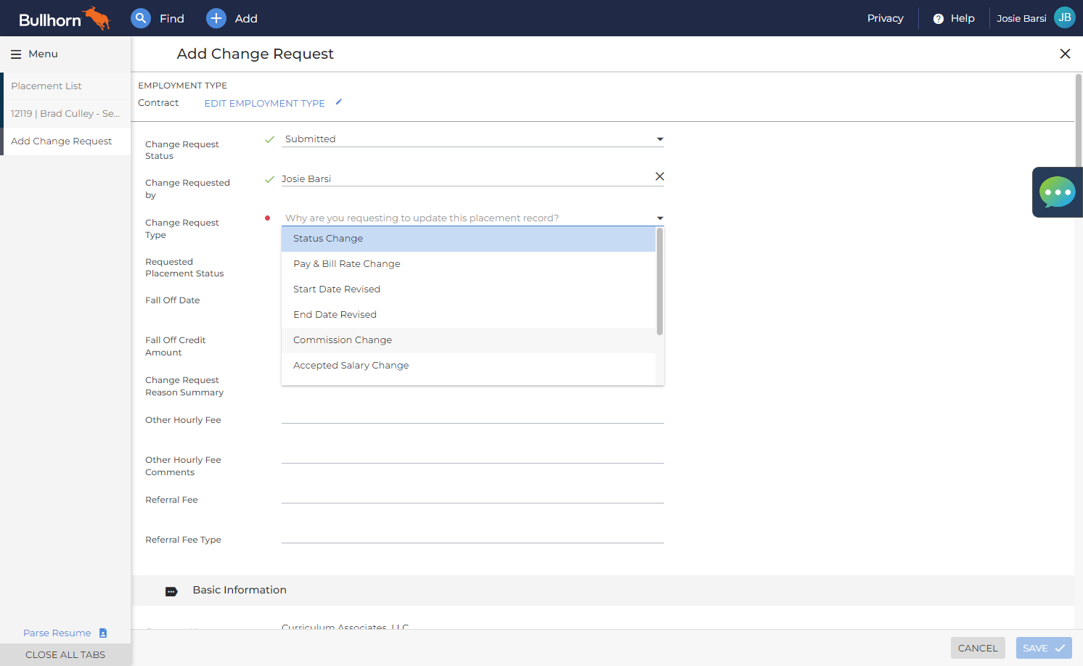
Task: Click the Find label in header
Action: point(172,18)
